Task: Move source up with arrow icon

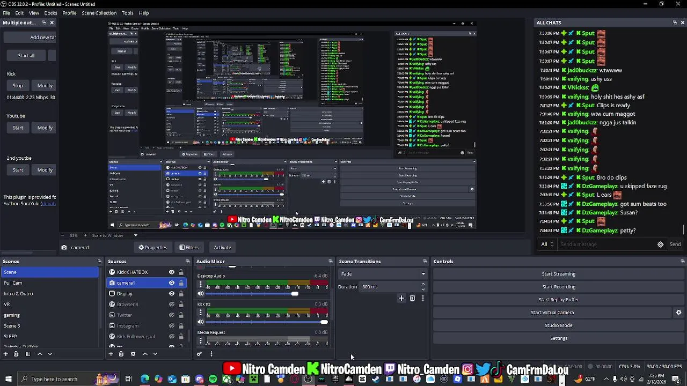Action: [x=145, y=354]
